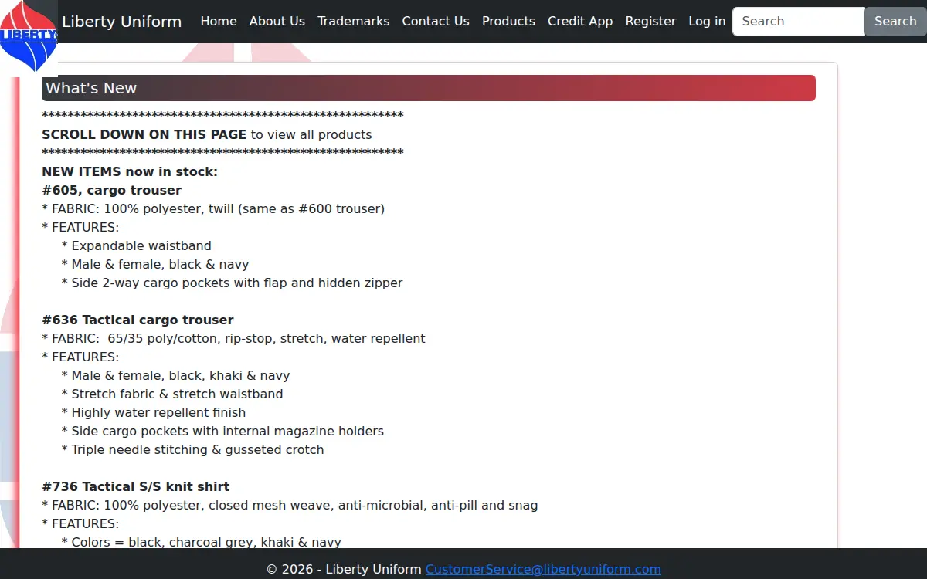Click '© 2026 - Liberty Uniform' footer text
927x579 pixels.
(x=344, y=569)
